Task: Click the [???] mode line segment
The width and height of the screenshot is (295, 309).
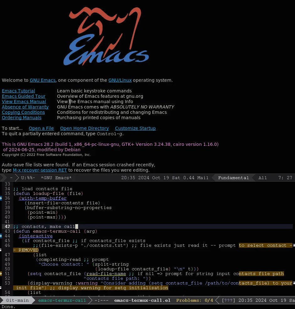Action: click(228, 300)
